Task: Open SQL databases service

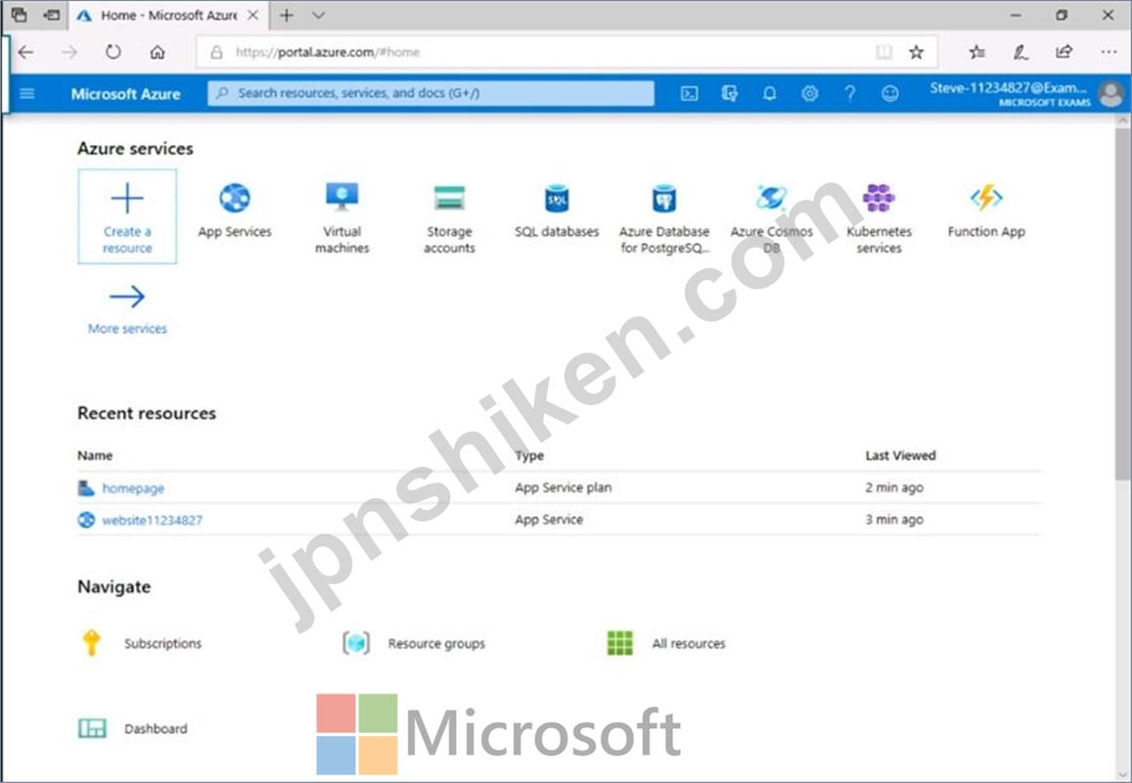Action: click(557, 210)
